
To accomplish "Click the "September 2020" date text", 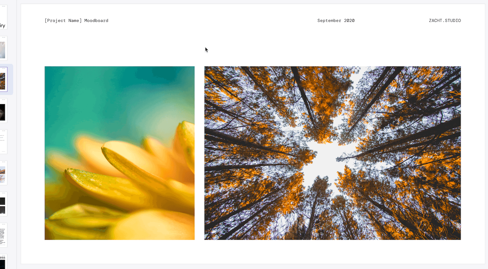I will (336, 20).
